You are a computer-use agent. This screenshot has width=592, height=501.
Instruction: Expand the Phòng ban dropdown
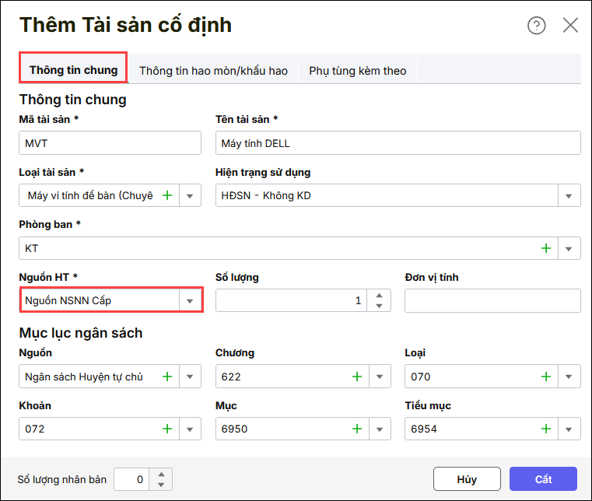(x=569, y=248)
